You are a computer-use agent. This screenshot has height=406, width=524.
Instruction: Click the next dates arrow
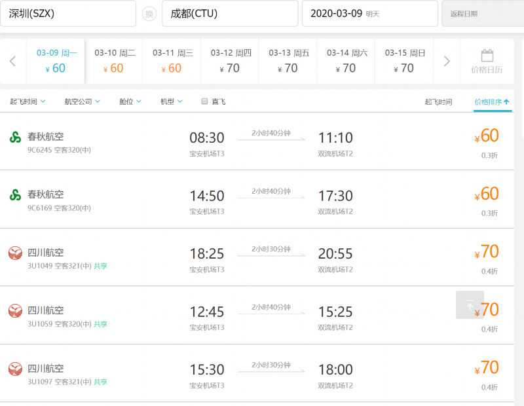447,62
